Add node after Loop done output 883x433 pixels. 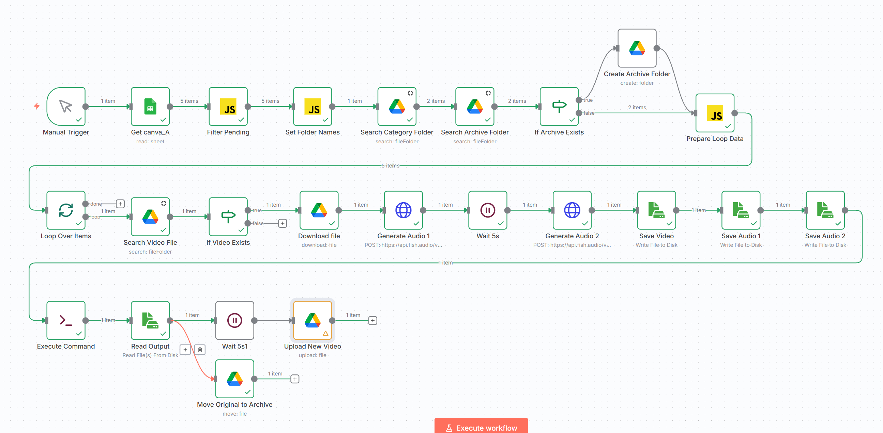(120, 204)
